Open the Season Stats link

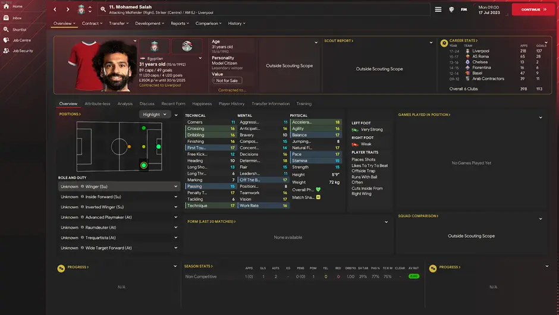(x=198, y=266)
